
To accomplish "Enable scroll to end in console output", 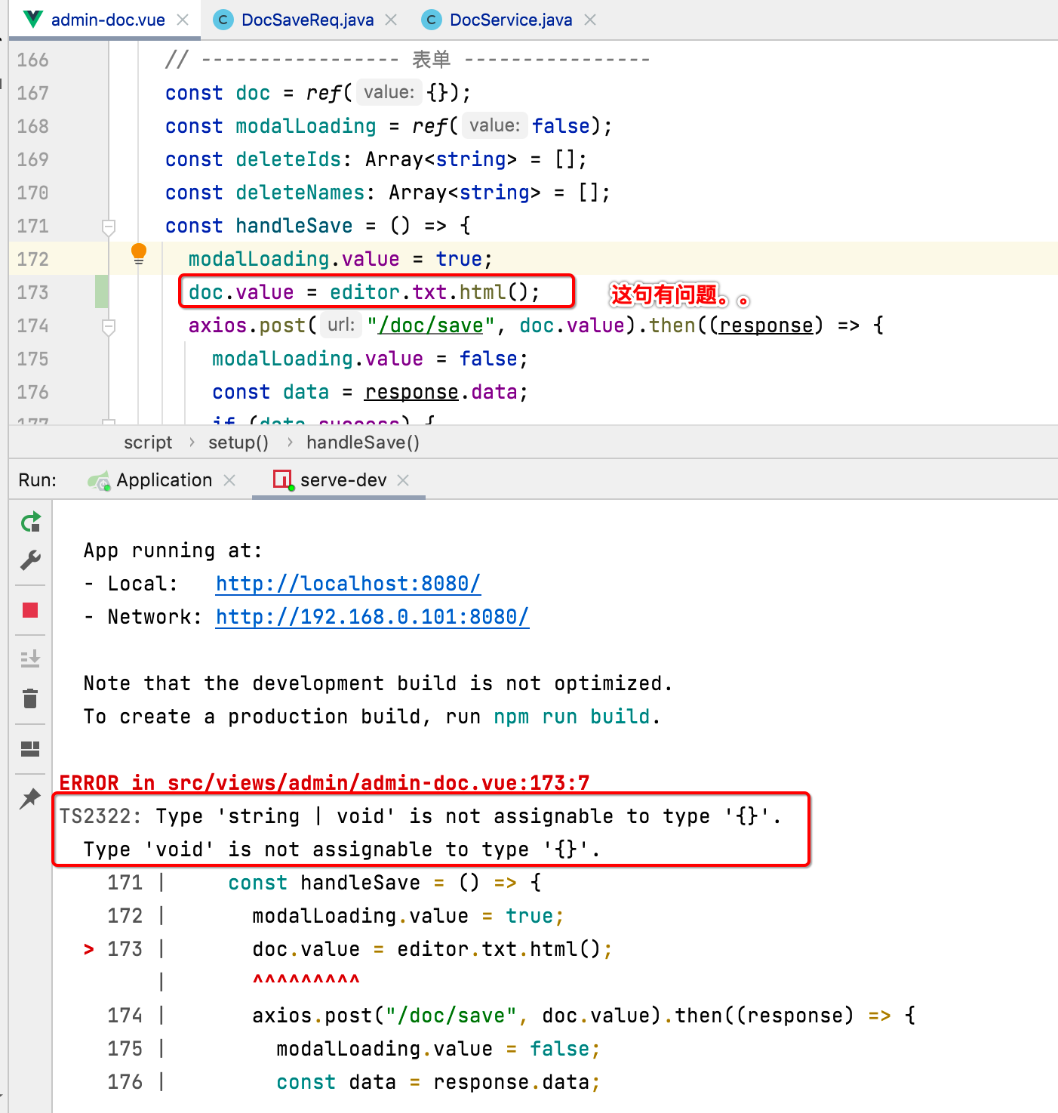I will [x=30, y=658].
